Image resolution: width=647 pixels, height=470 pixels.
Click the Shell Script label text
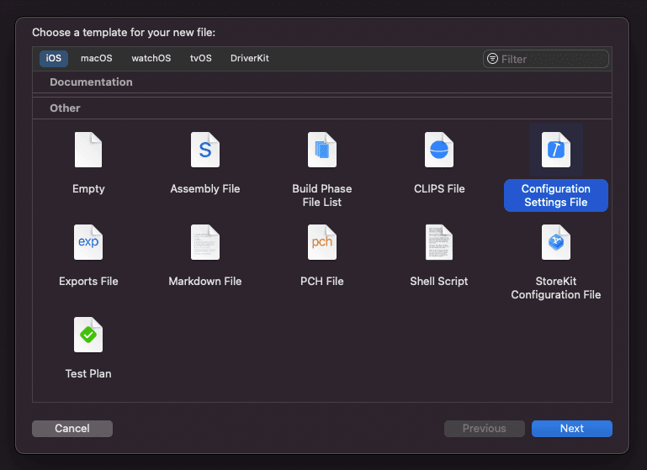439,281
